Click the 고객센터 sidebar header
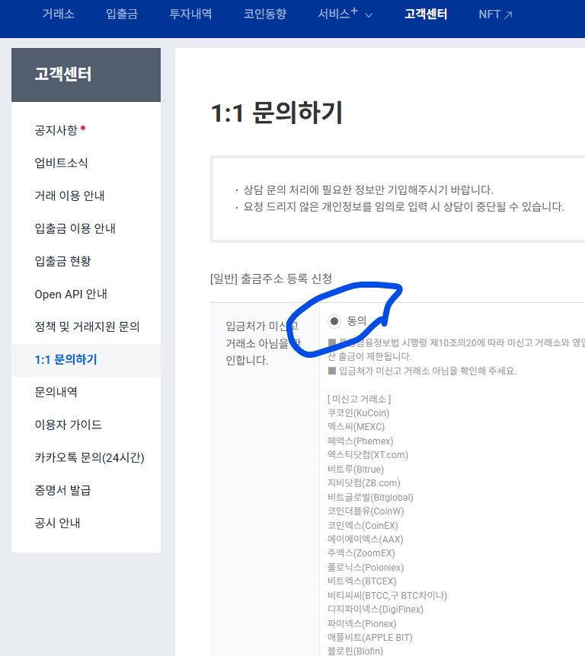585x656 pixels. point(86,75)
